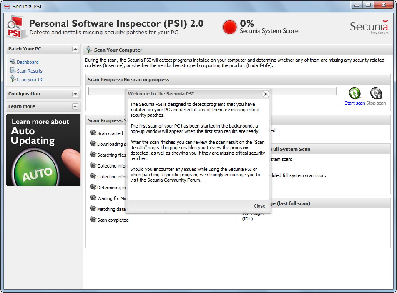The image size is (397, 293).
Task: Click the Dashboard icon in sidebar
Action: (13, 62)
